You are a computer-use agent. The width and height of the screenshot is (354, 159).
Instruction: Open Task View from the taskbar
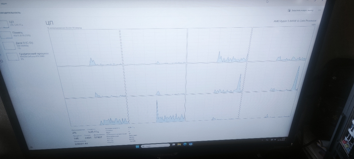(x=173, y=145)
